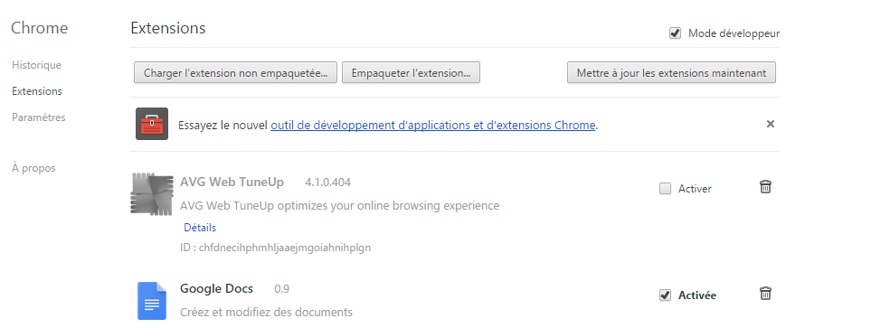The height and width of the screenshot is (328, 871).
Task: Select Extensions in the sidebar
Action: click(x=37, y=91)
